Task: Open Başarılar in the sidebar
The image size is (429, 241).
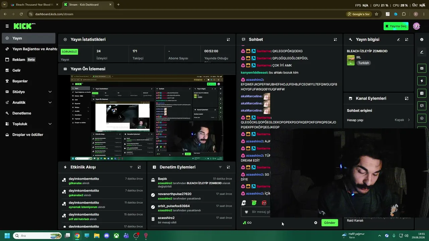Action: 28,81
